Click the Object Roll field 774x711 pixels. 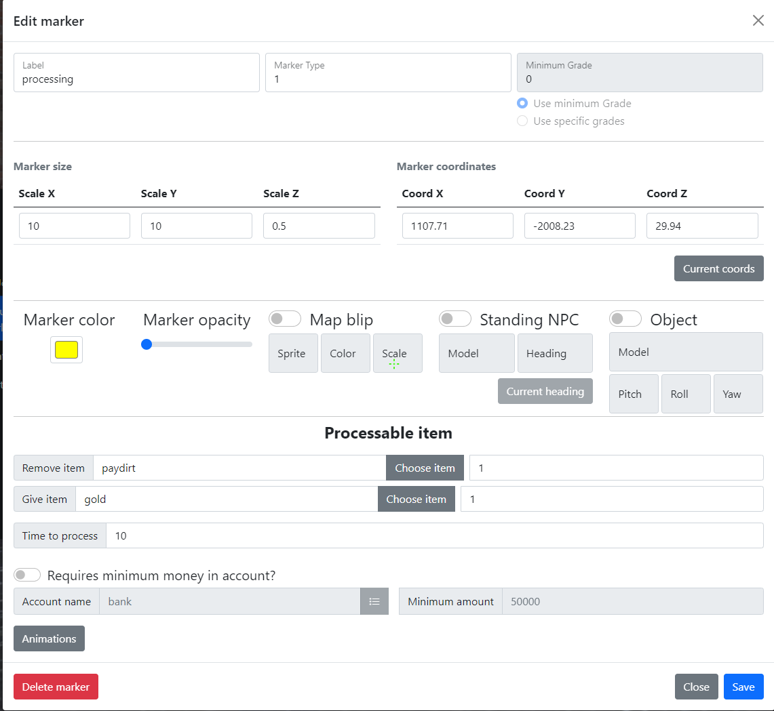click(686, 394)
